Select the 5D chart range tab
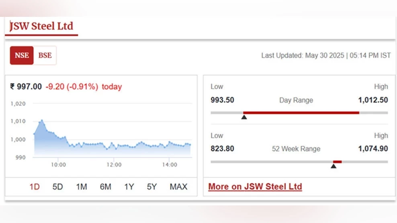397x223 pixels. pos(57,187)
